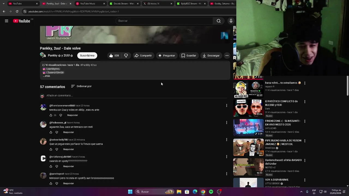Show hidden system tray icons chevron
349x196 pixels.
tap(301, 192)
